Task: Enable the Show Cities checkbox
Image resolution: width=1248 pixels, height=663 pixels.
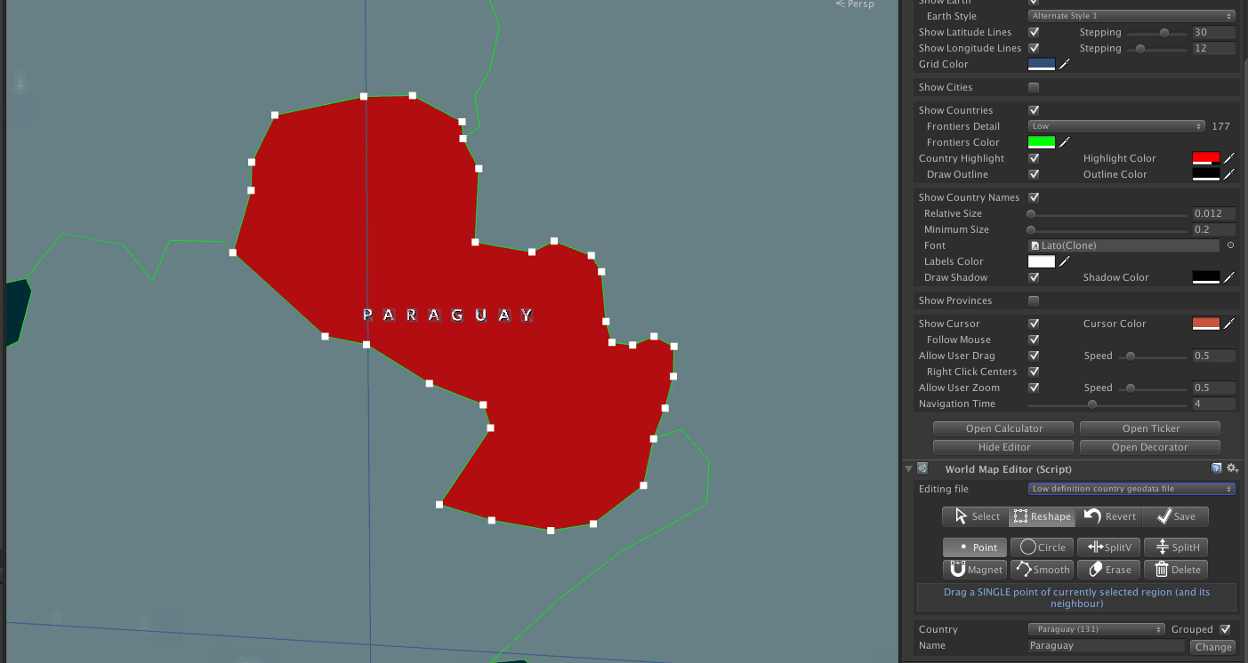Action: 1034,87
